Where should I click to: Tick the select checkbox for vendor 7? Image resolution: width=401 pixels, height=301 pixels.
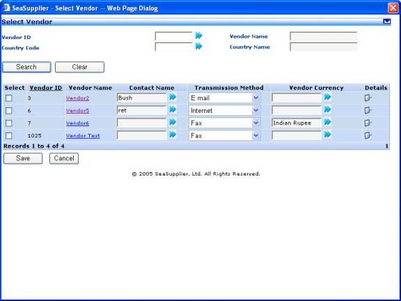9,123
